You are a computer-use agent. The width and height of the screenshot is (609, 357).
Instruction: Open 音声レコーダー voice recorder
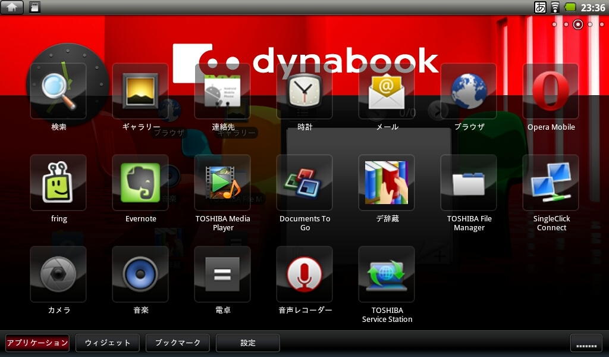click(304, 274)
